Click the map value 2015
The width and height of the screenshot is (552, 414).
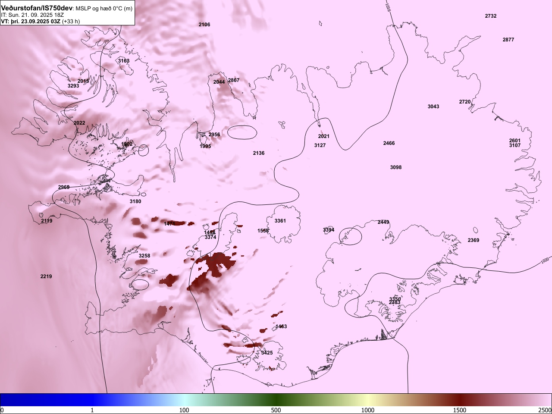pyautogui.click(x=83, y=81)
